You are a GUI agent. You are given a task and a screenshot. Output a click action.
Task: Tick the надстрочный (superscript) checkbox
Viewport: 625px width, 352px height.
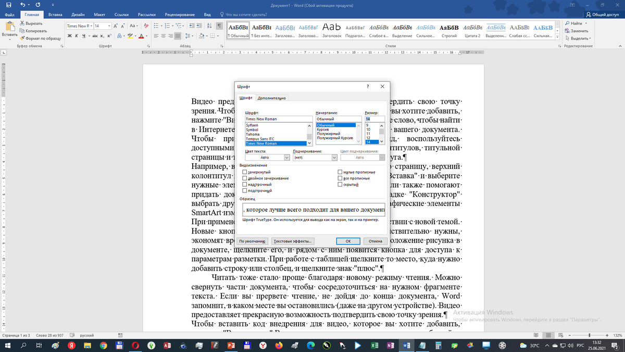click(245, 185)
